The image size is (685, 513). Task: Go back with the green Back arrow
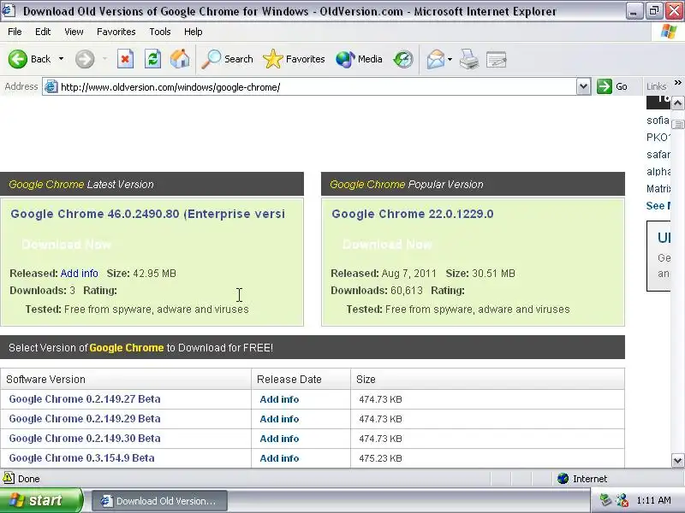29,59
